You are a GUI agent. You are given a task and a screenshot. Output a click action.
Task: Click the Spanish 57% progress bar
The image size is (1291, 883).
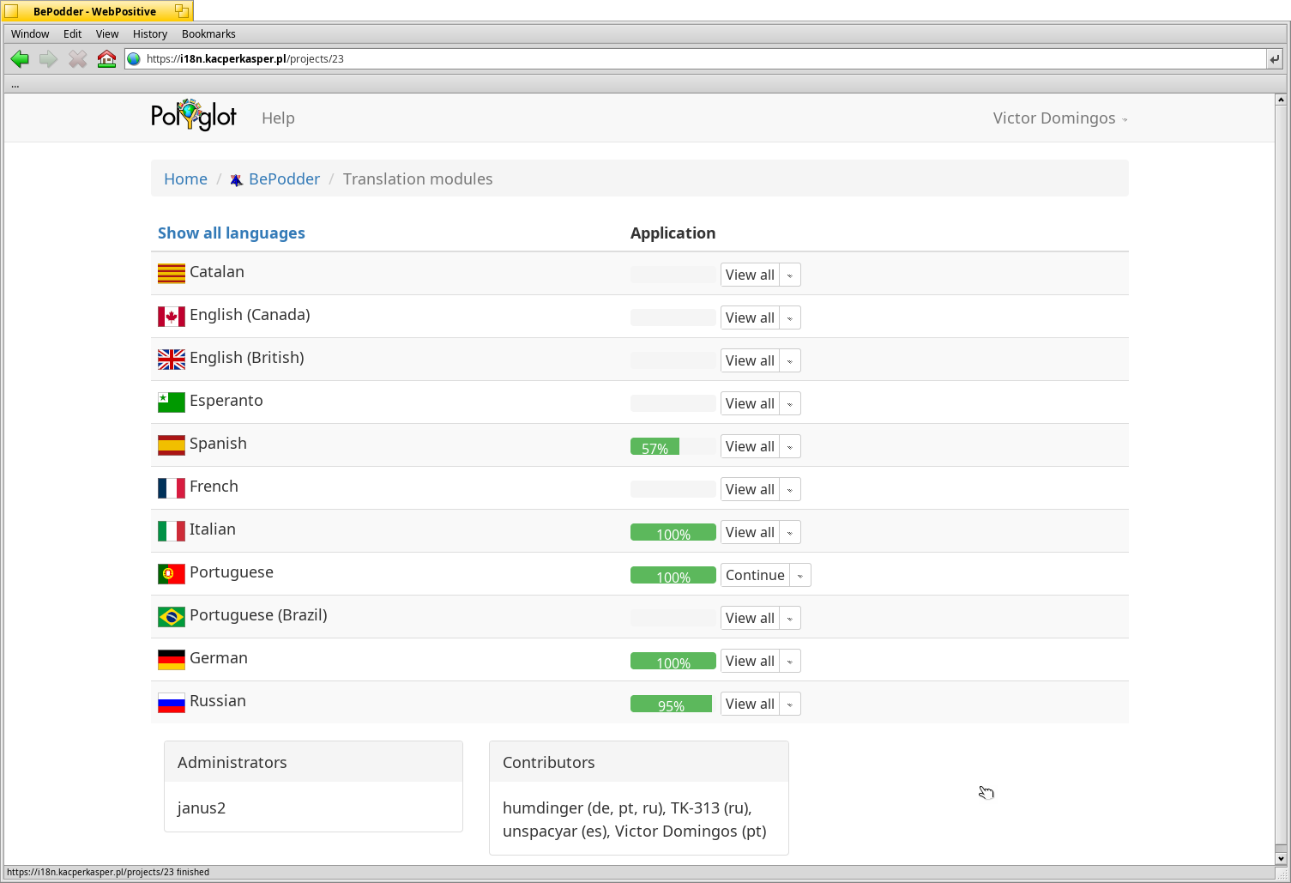(x=673, y=446)
